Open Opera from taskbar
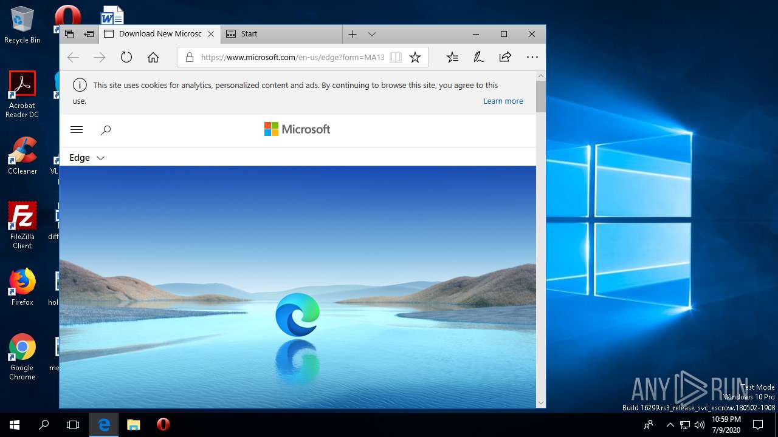This screenshot has width=778, height=437. tap(163, 425)
